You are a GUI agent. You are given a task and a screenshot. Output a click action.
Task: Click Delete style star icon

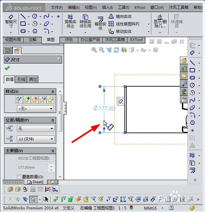(x=34, y=100)
